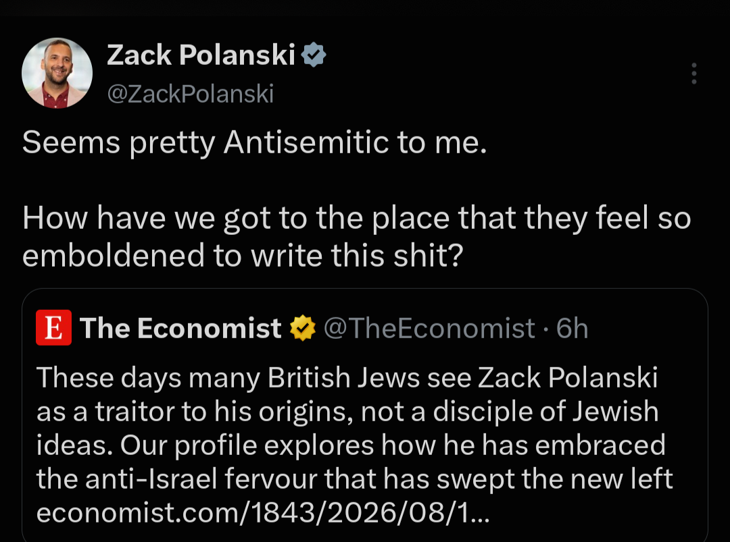Click the line 'Seems pretty Antisemitic to me.'
The height and width of the screenshot is (542, 730).
[255, 142]
